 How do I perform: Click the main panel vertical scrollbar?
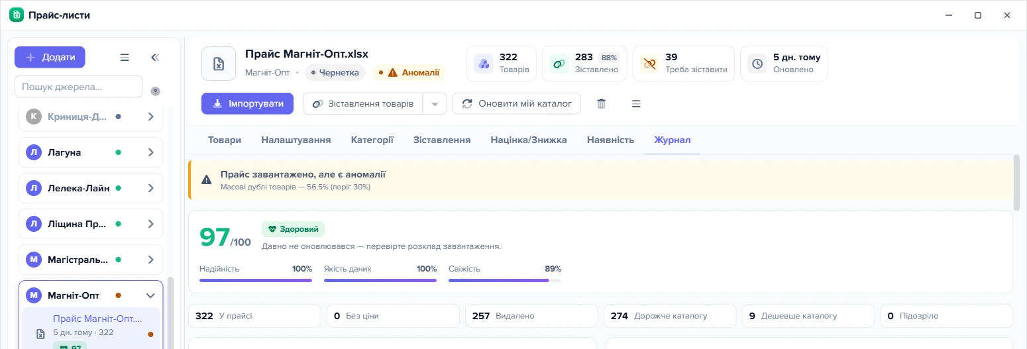(x=1017, y=181)
